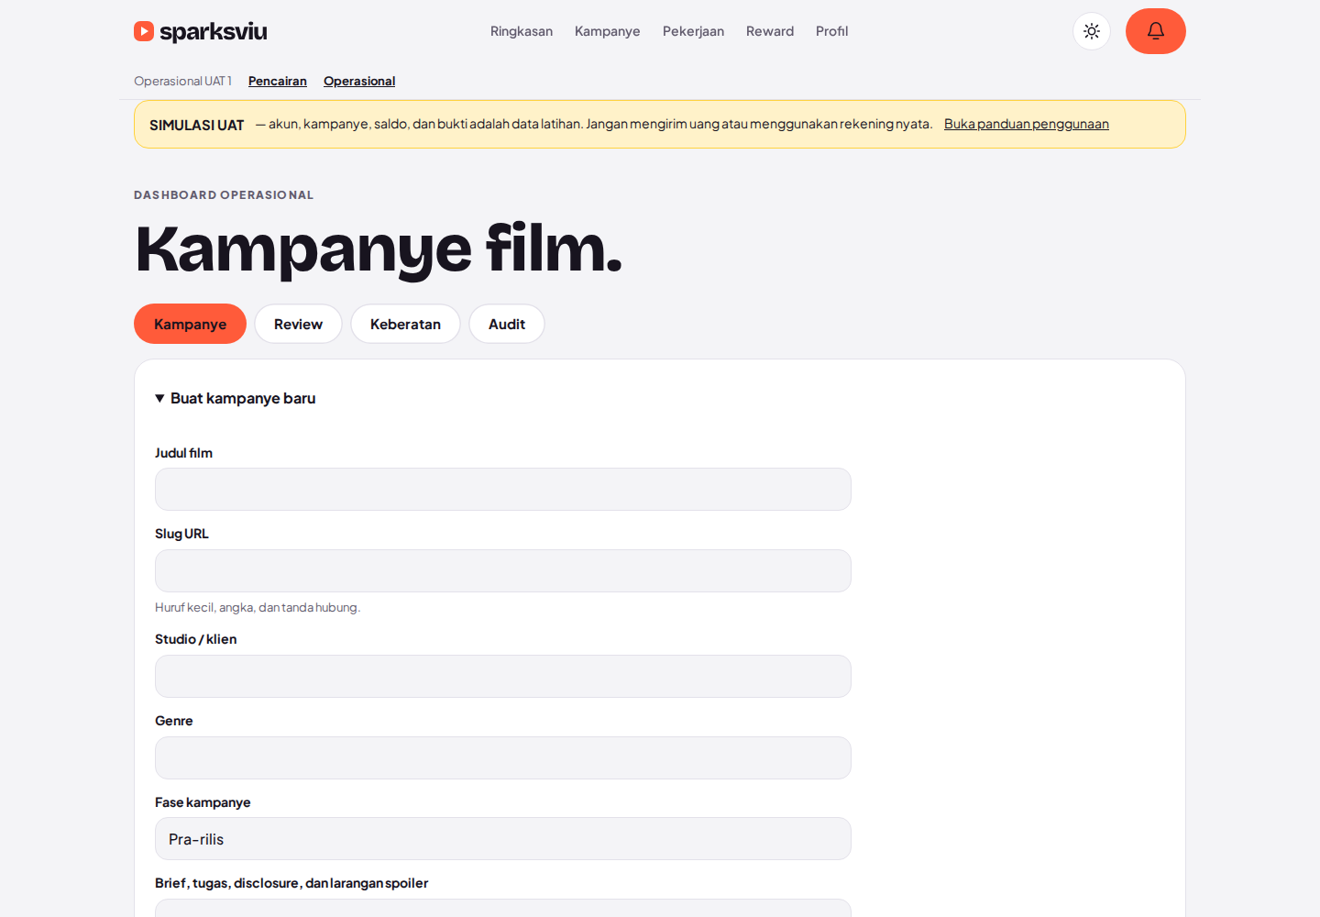
Task: Click the SIMULASI UAT banner label
Action: pos(197,125)
